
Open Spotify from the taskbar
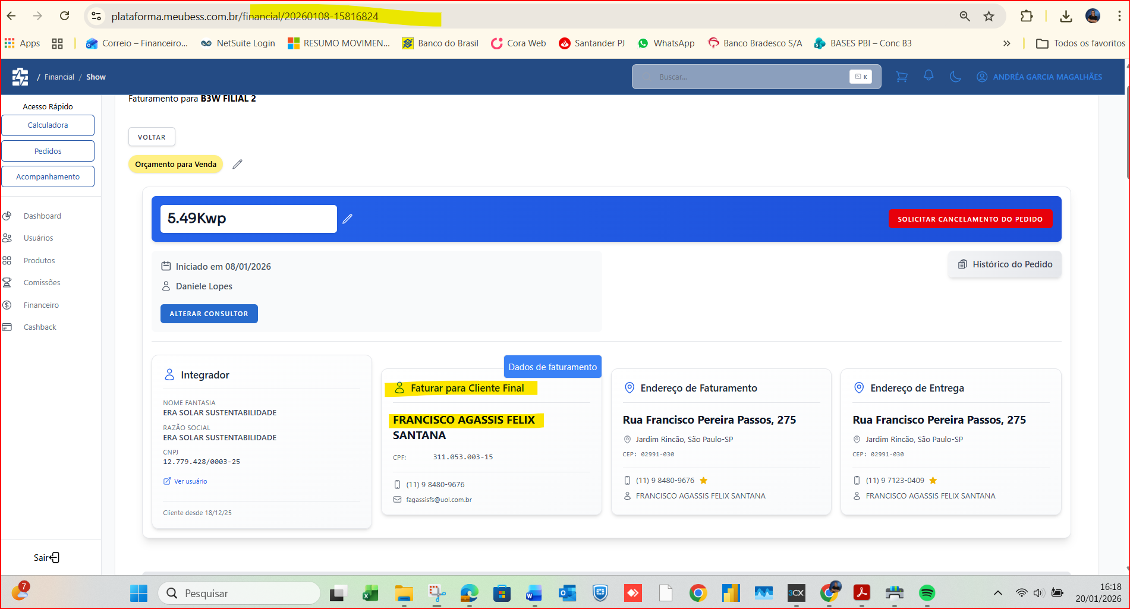(x=927, y=593)
